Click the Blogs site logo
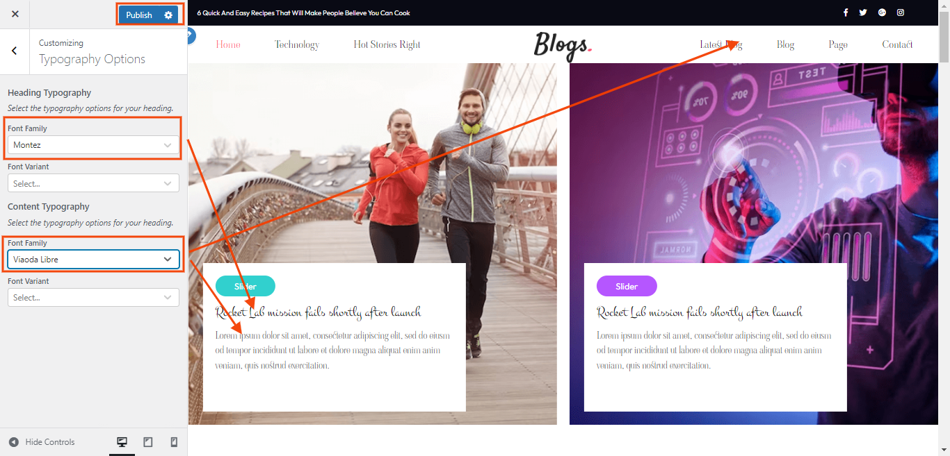This screenshot has width=950, height=456. [x=563, y=46]
